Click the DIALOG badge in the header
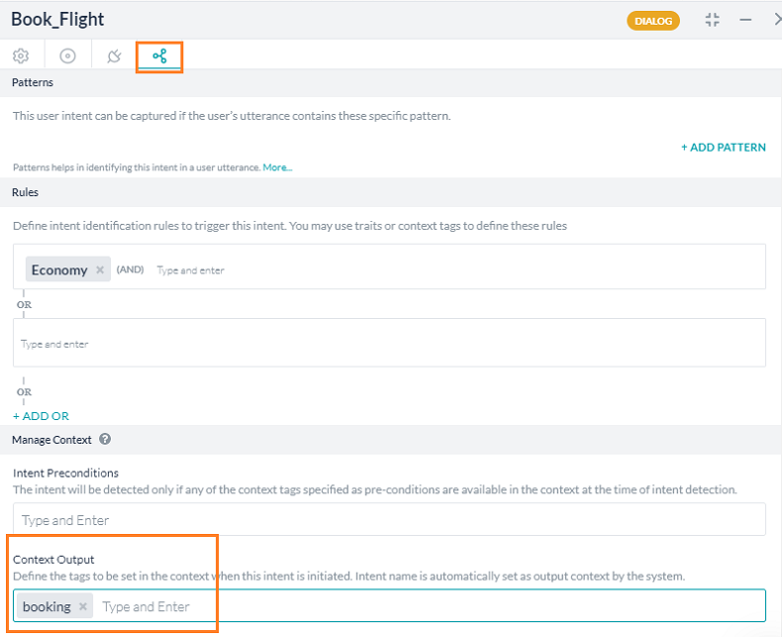This screenshot has height=637, width=782. [x=652, y=20]
